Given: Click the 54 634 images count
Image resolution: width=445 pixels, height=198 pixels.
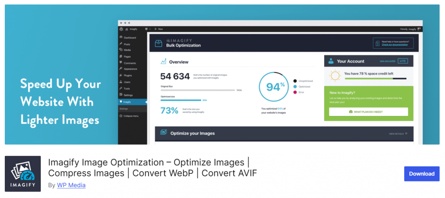Looking at the screenshot, I should 175,76.
